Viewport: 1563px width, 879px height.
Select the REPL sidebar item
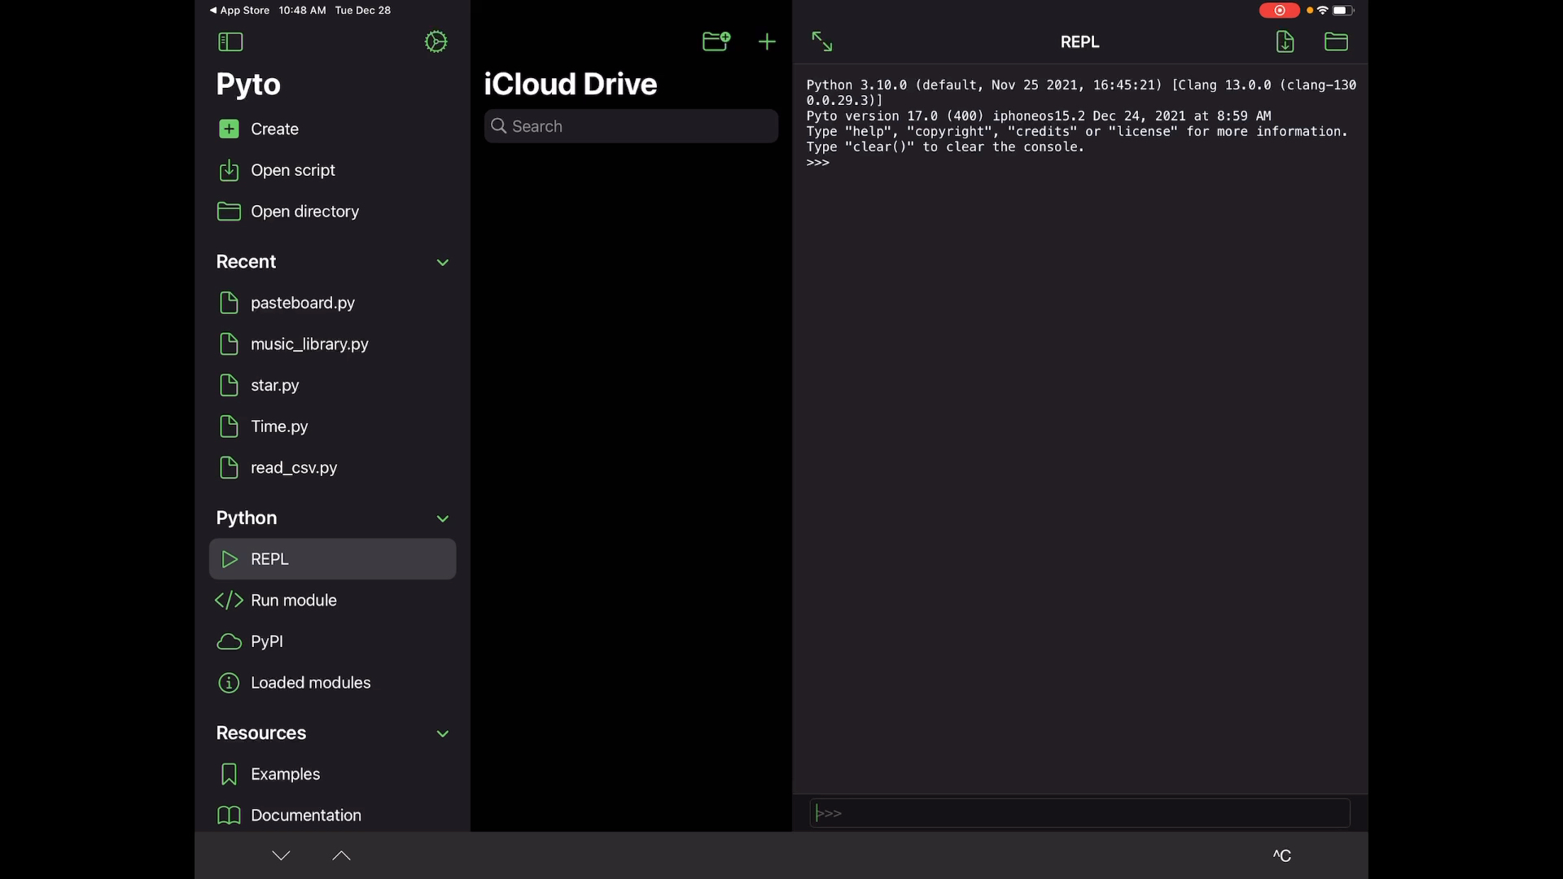click(332, 559)
